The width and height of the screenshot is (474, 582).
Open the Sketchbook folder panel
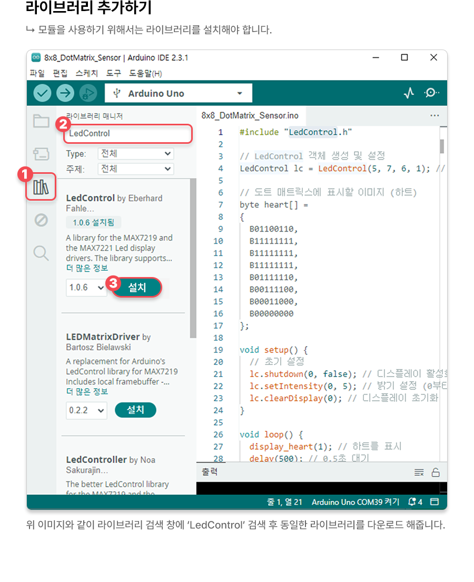pos(41,121)
